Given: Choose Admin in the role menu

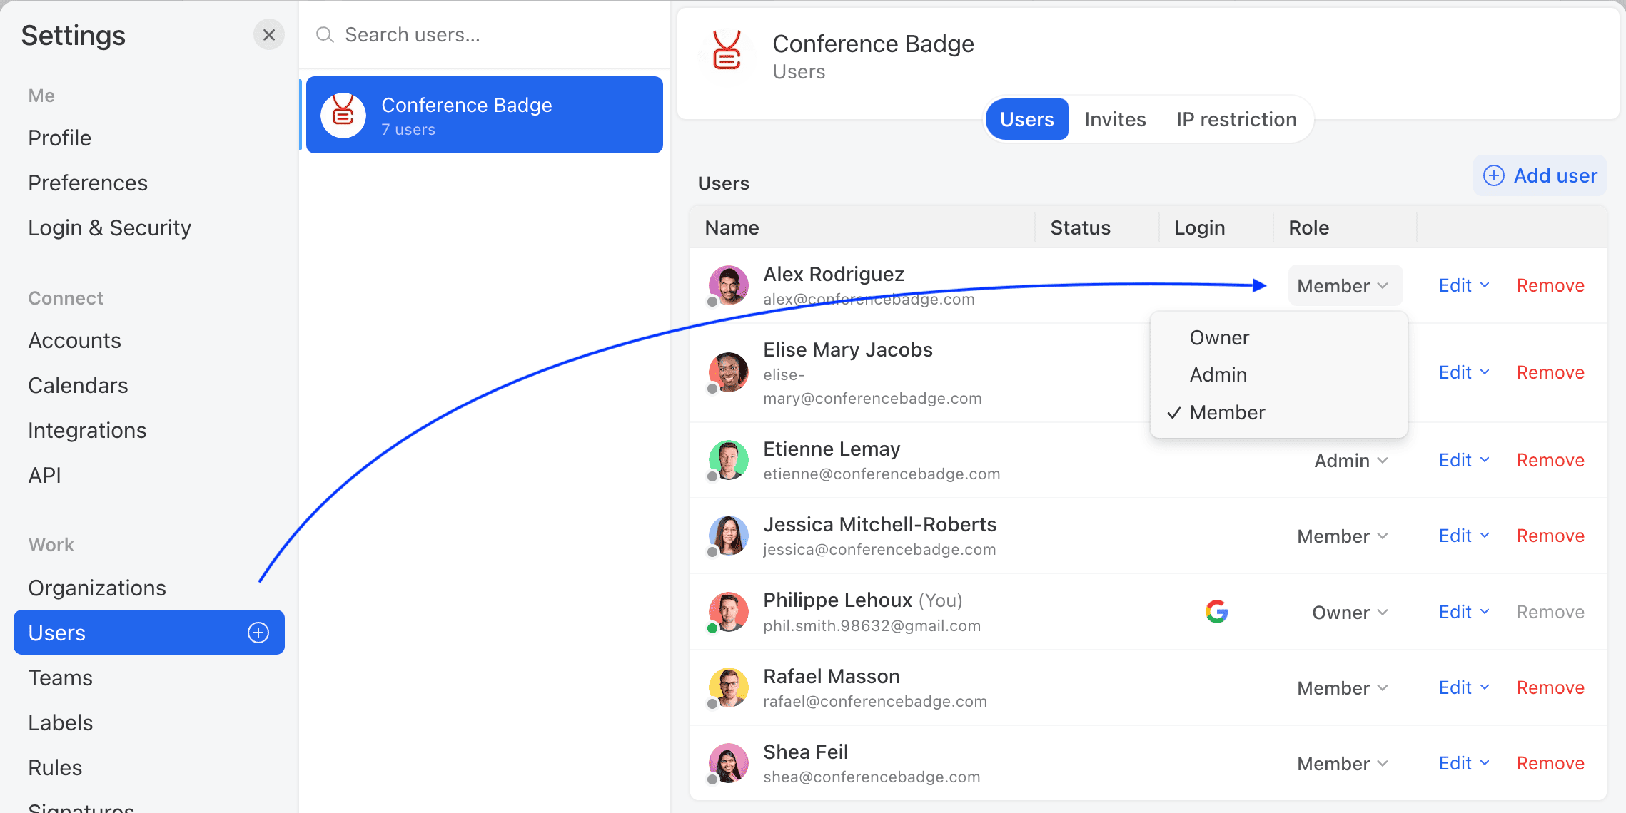Looking at the screenshot, I should 1278,374.
